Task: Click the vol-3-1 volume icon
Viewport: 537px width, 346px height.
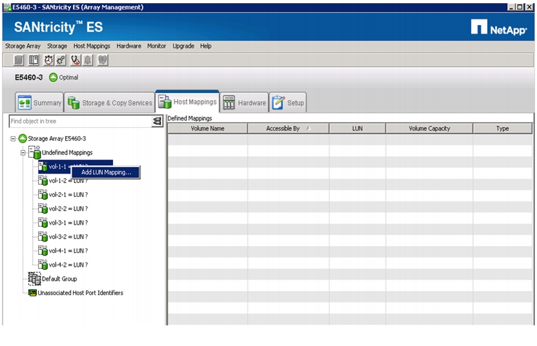Action: tap(43, 223)
